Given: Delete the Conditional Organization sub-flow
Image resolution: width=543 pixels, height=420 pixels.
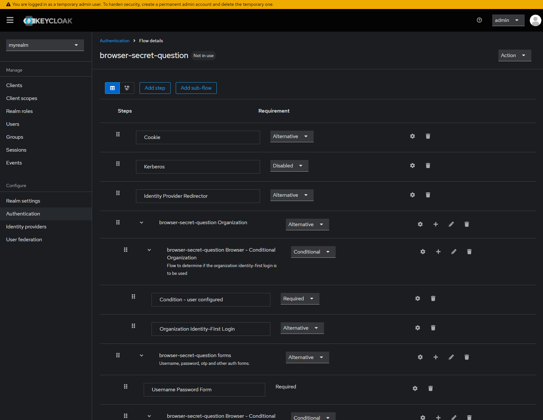Looking at the screenshot, I should 469,252.
